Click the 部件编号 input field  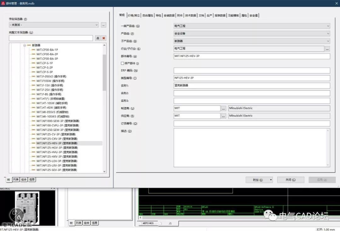[252, 56]
